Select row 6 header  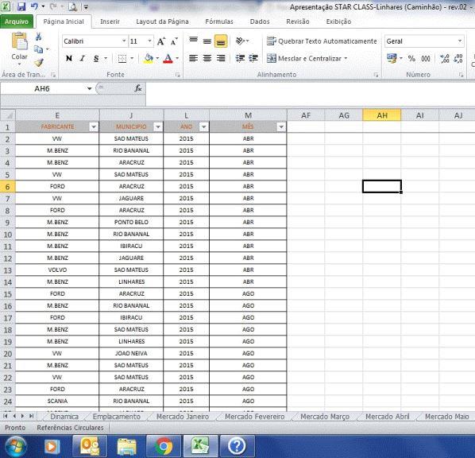8,187
